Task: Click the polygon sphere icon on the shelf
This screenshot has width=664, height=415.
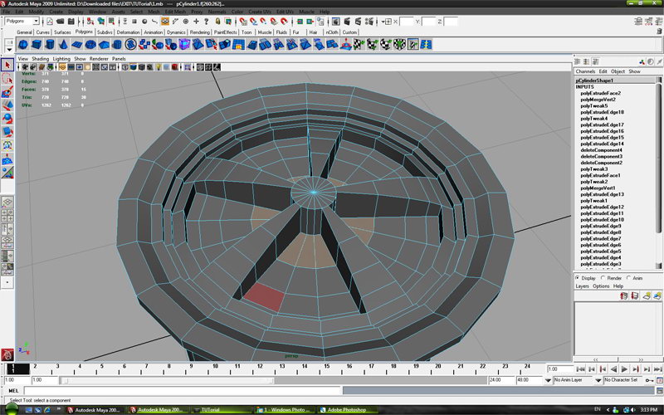Action: pyautogui.click(x=22, y=44)
